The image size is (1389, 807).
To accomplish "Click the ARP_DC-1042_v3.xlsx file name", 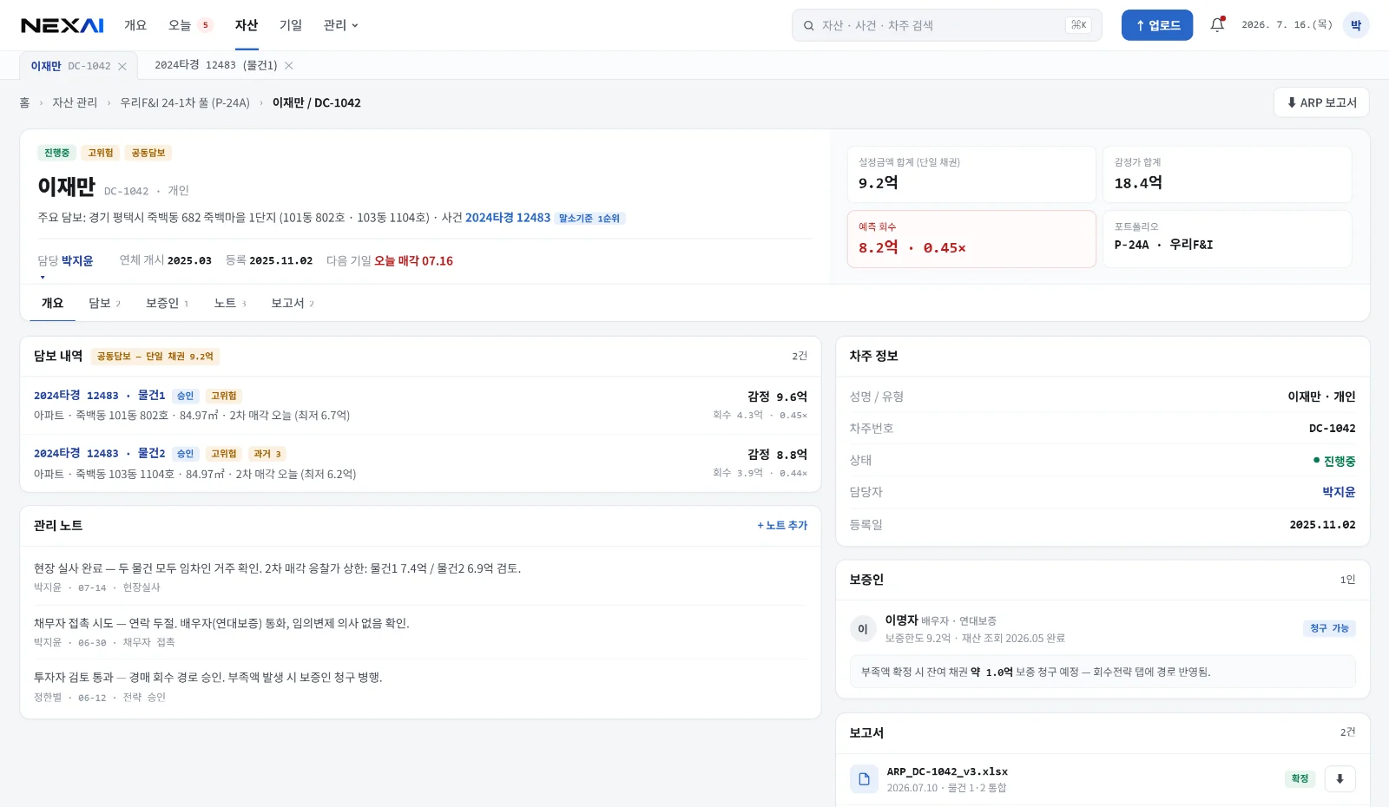I will (x=947, y=771).
